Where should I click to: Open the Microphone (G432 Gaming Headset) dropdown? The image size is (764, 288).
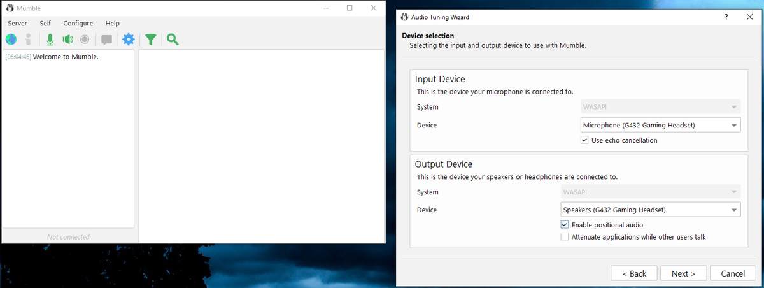pyautogui.click(x=660, y=125)
